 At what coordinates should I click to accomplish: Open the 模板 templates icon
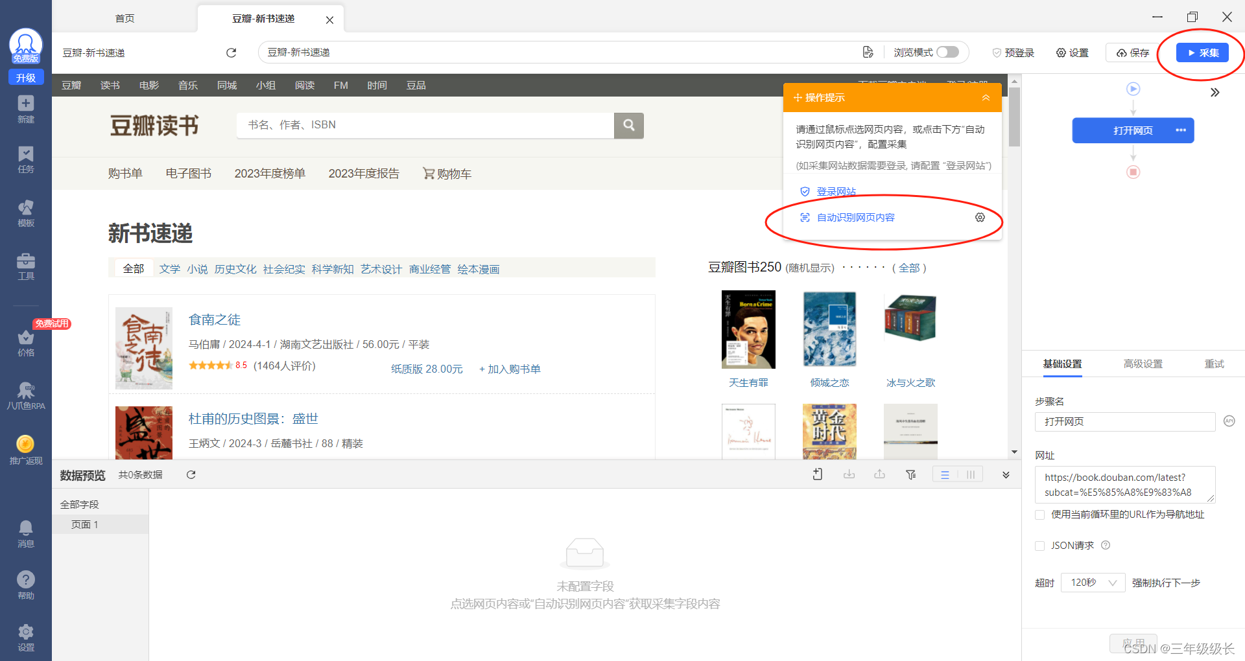pyautogui.click(x=26, y=207)
